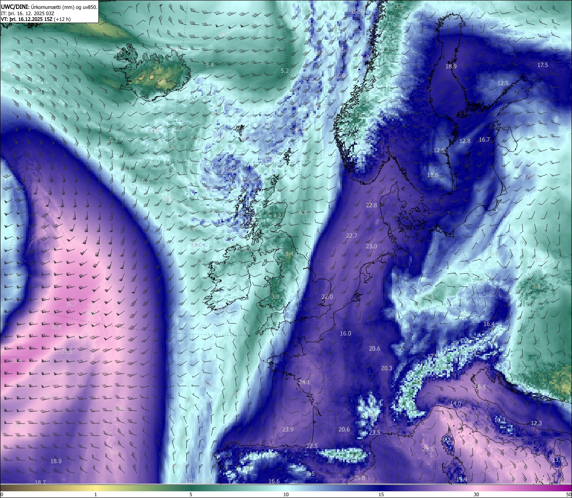Click the yellow section of the color scale bar
Viewport: 572px width, 498px height.
click(96, 488)
